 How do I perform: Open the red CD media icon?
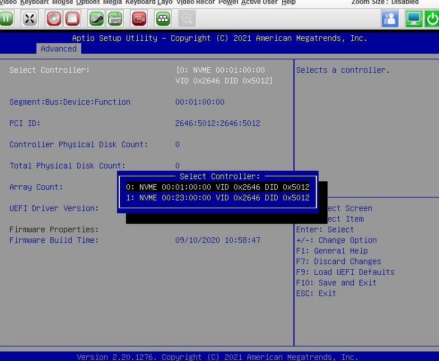[x=54, y=19]
